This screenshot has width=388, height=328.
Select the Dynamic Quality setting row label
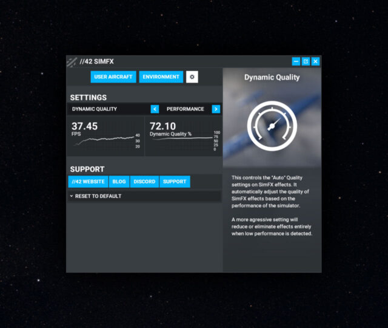(95, 109)
